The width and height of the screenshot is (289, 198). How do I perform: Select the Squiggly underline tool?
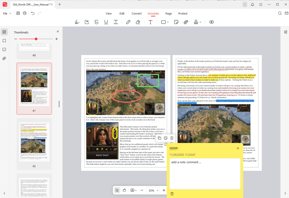[116, 22]
